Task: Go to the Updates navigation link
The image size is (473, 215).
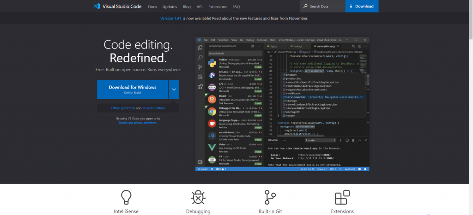Action: pyautogui.click(x=170, y=6)
